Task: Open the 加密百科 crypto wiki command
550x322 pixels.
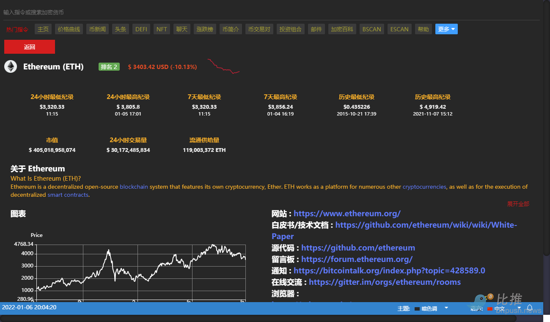Action: point(342,29)
